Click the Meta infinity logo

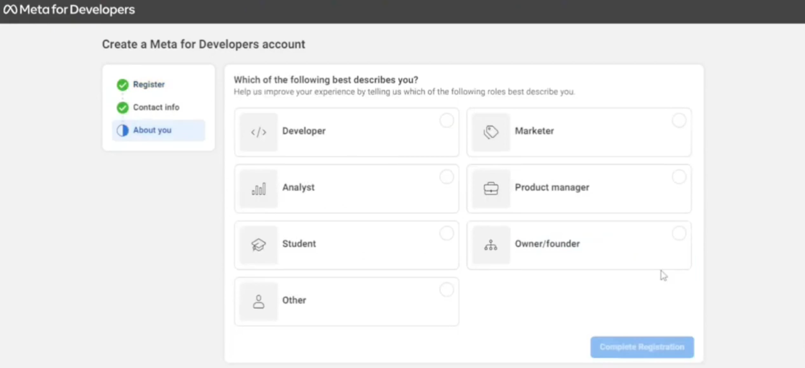(x=10, y=10)
